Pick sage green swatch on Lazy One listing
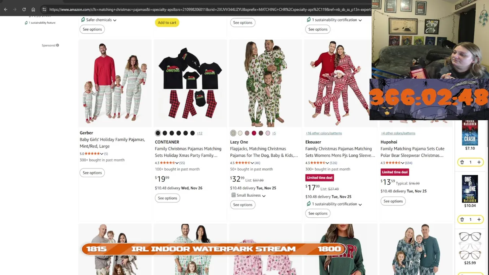489x275 pixels. [233, 133]
